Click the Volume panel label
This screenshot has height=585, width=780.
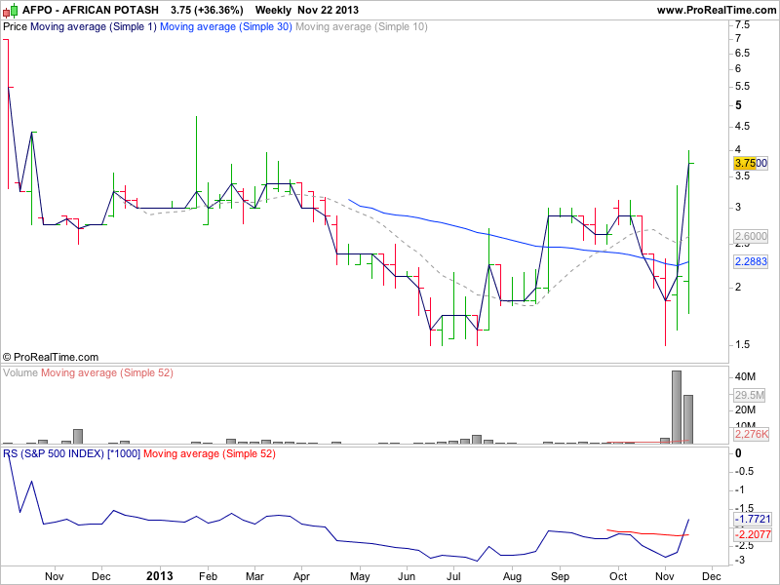pyautogui.click(x=20, y=373)
